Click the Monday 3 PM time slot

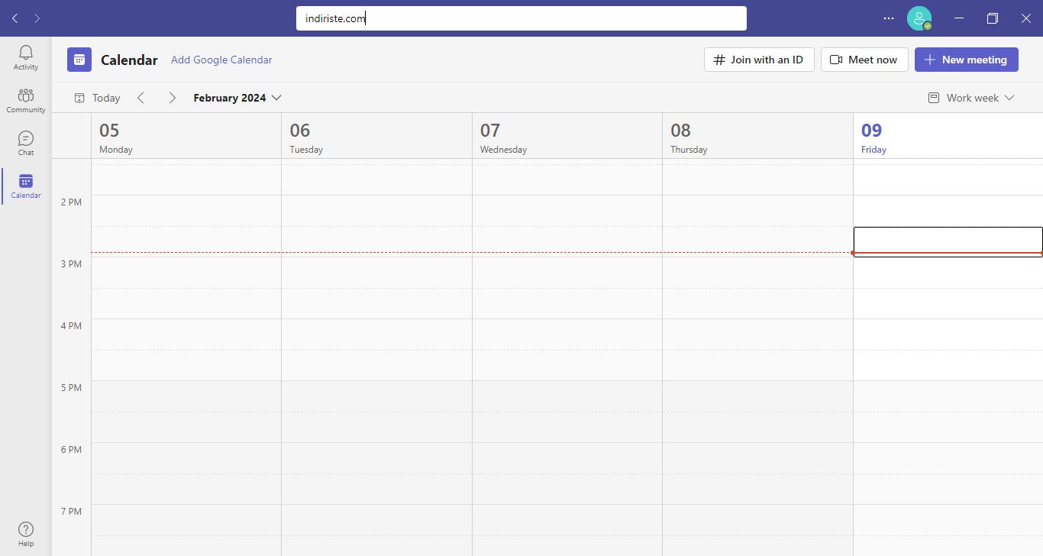pos(186,273)
